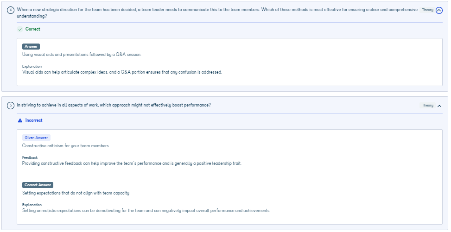Collapse question 5 using the chevron arrow

point(439,106)
